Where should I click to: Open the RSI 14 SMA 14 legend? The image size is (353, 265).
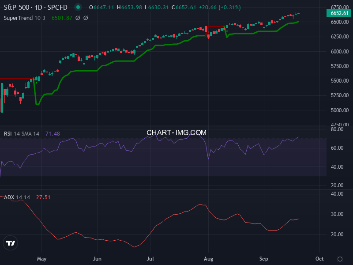(22, 133)
